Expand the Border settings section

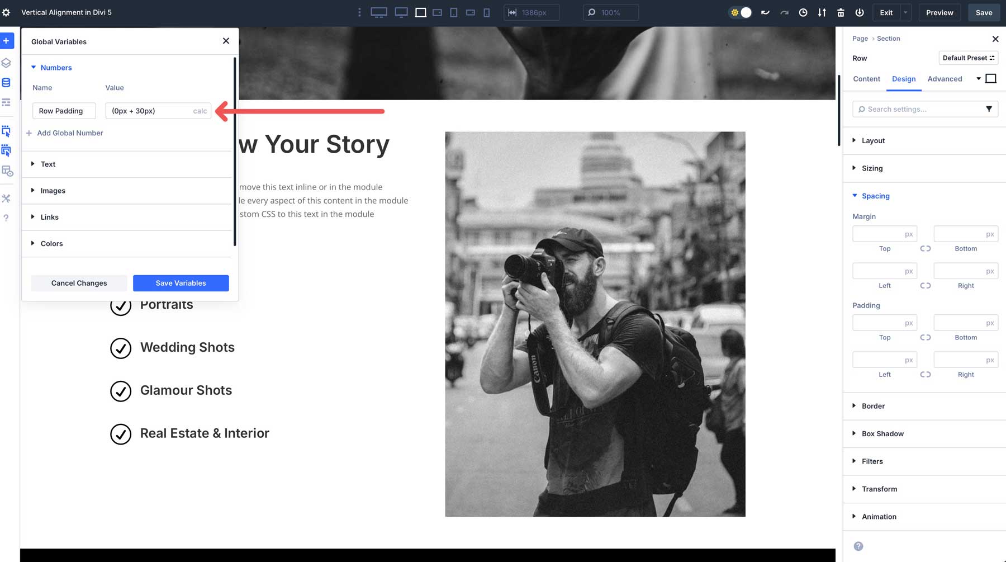[x=873, y=406]
